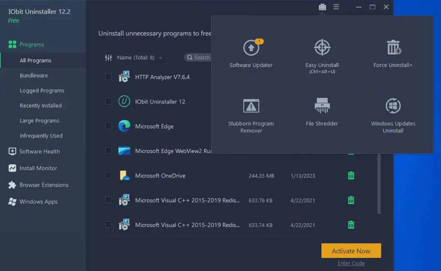Check the IObit Uninstaller 12 checkbox
This screenshot has height=271, width=441.
(108, 101)
